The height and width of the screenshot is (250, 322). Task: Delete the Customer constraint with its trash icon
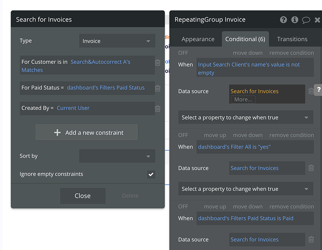pos(158,62)
